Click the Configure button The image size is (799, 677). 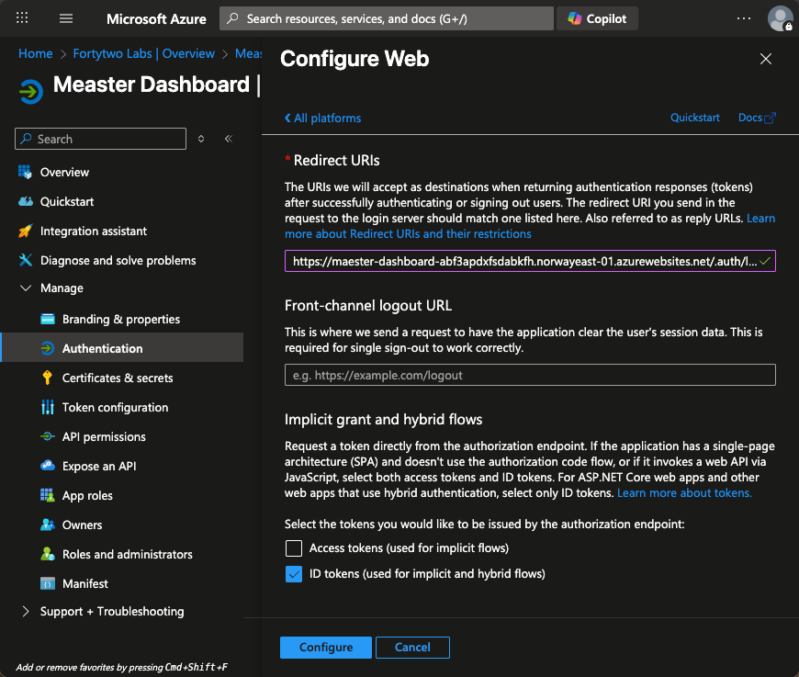325,647
